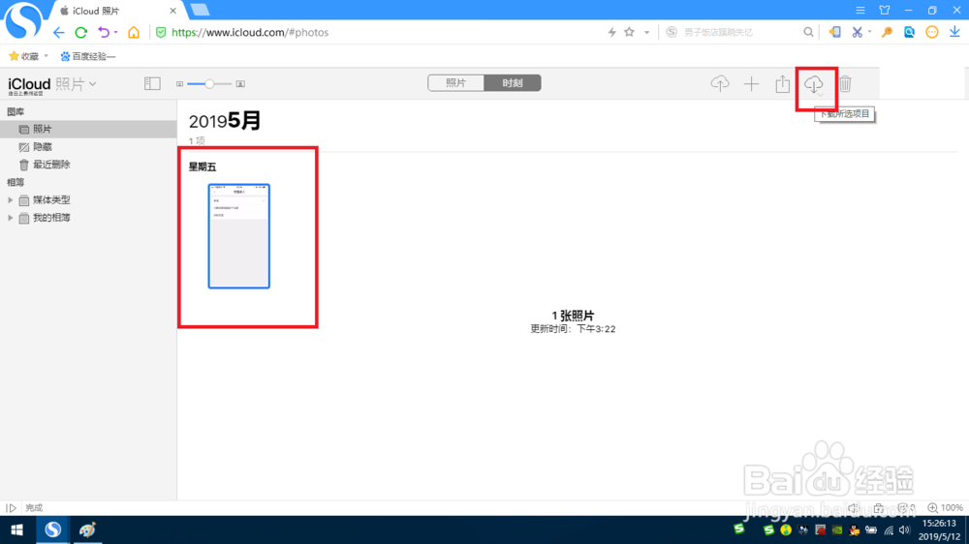Click the paint app taskbar icon

[x=87, y=529]
